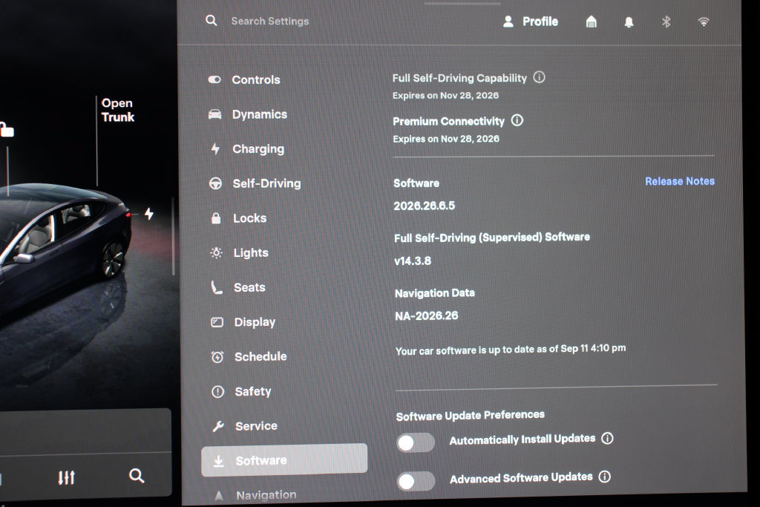
Task: Click the NA-2026.26 navigation data text
Action: (x=427, y=316)
